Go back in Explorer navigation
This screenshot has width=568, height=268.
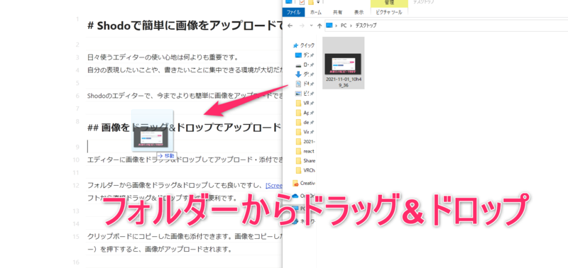click(x=290, y=26)
